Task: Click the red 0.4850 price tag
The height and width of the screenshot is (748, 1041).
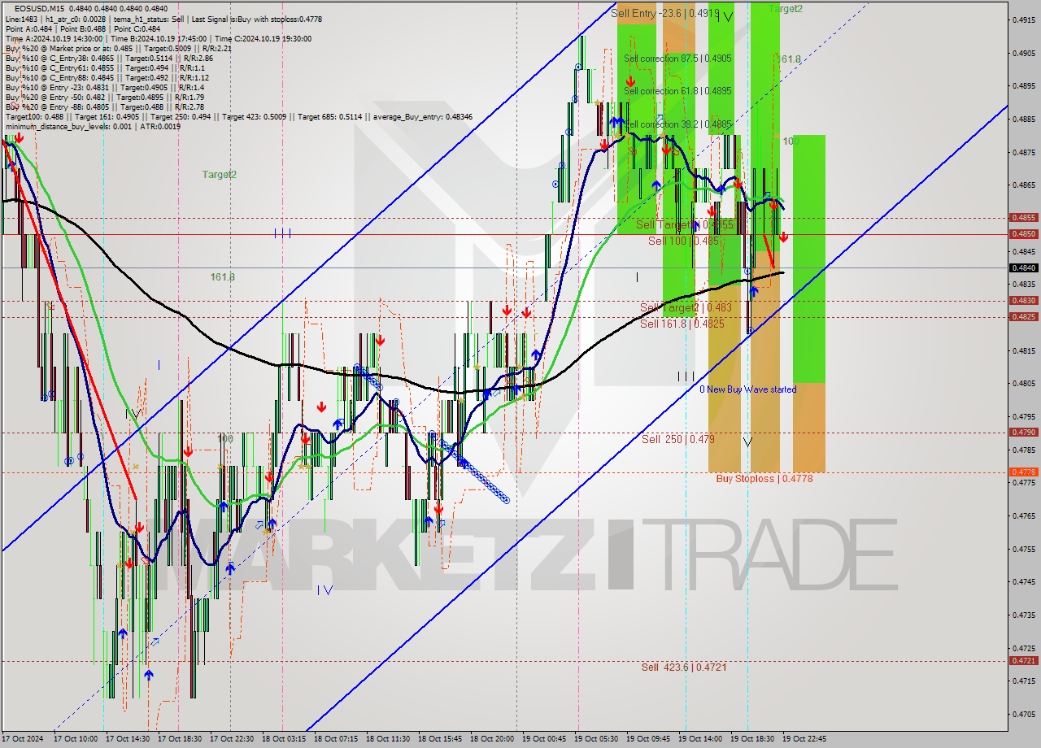Action: pyautogui.click(x=1023, y=233)
